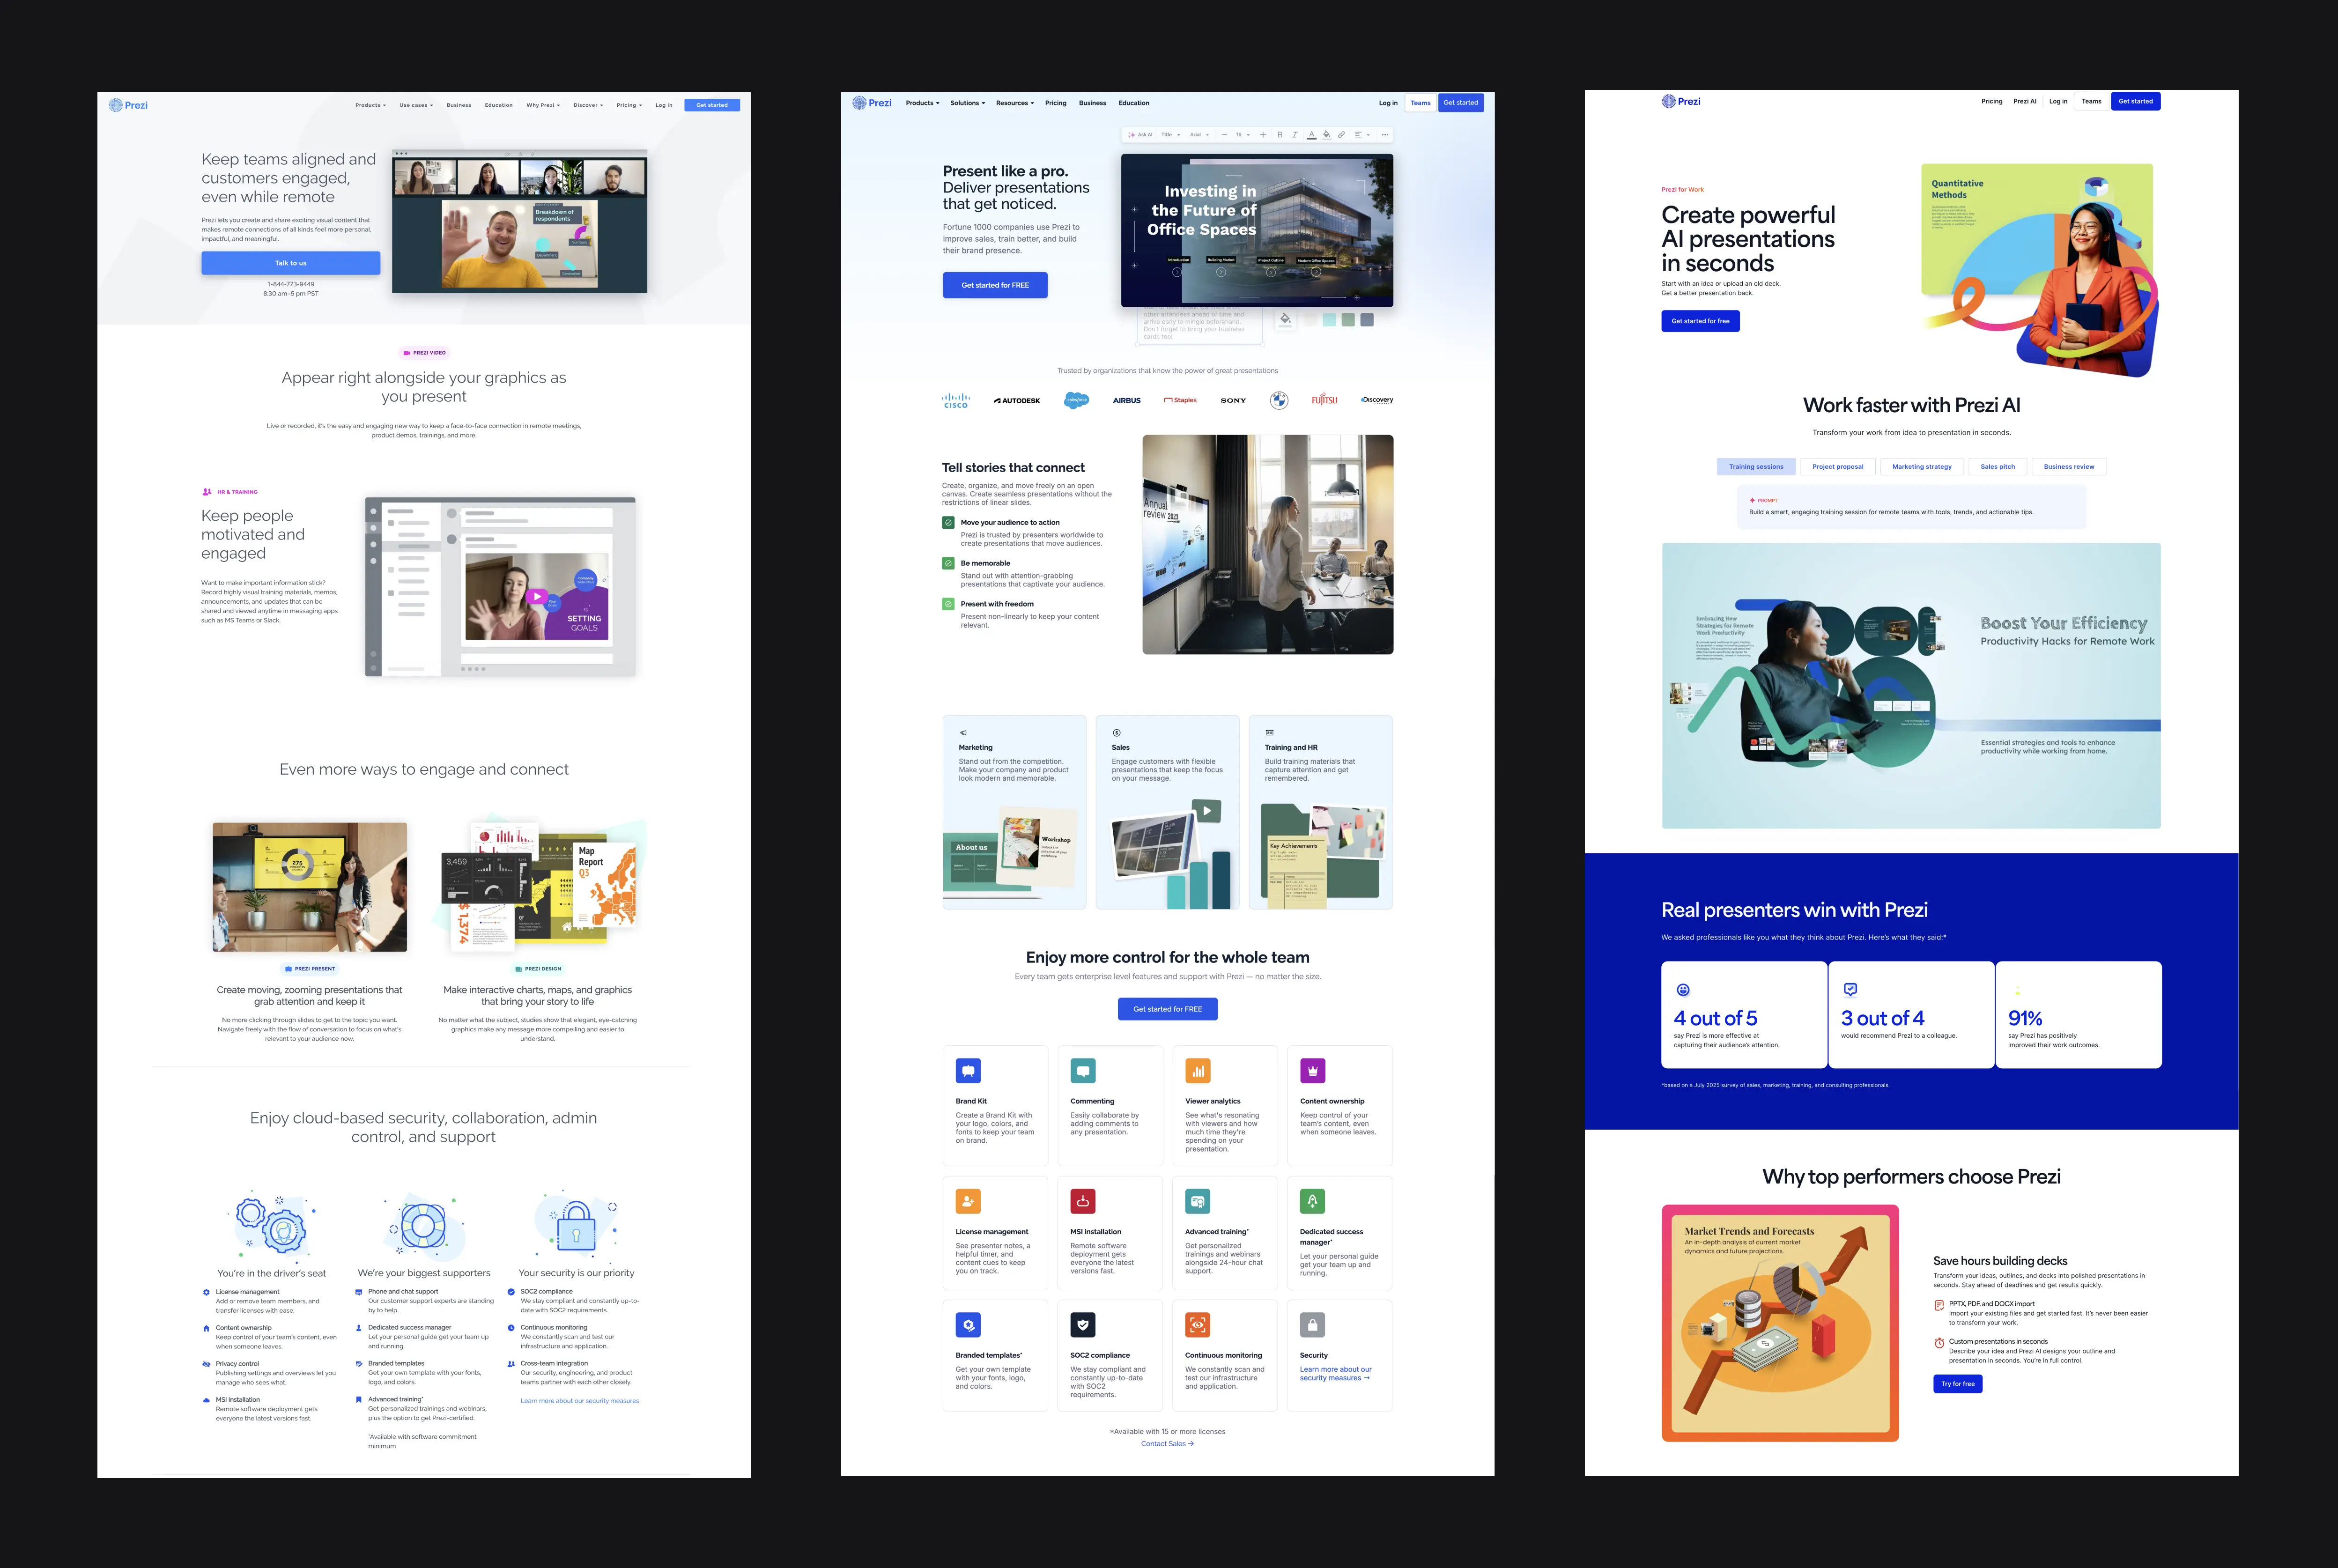
Task: Click the gray Security padlock icon
Action: (1313, 1325)
